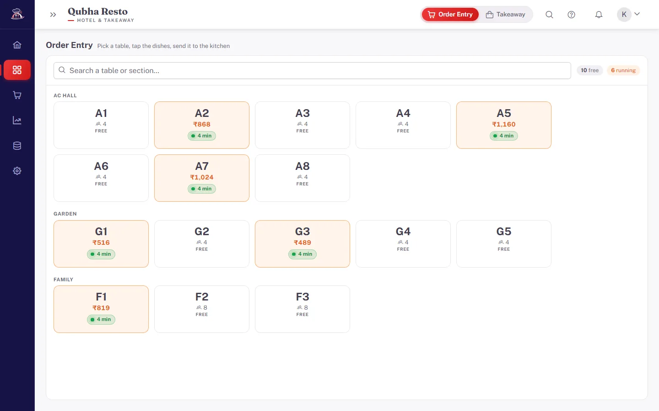Screen dimensions: 659x411
Task: Open the database stack sidebar icon
Action: (x=17, y=146)
